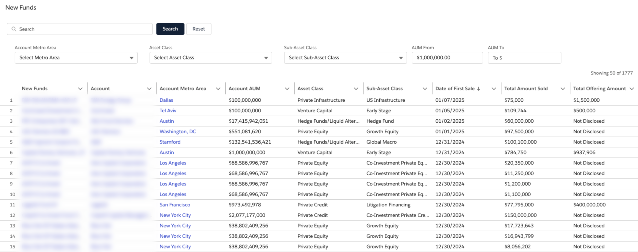Click into the Search text field
The height and width of the screenshot is (252, 638).
click(84, 29)
